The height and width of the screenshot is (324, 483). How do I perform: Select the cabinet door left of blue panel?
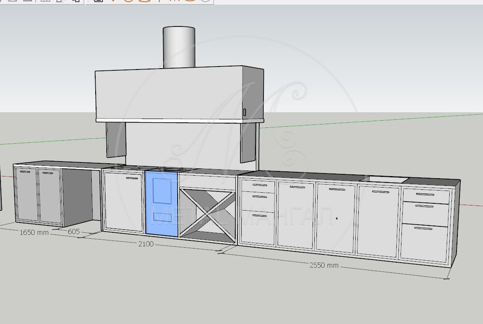pos(124,200)
